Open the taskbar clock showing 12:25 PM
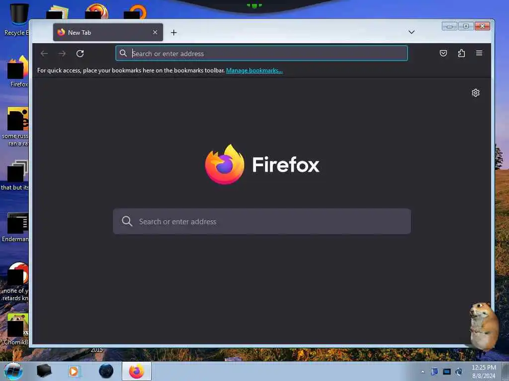Image resolution: width=509 pixels, height=381 pixels. coord(484,372)
